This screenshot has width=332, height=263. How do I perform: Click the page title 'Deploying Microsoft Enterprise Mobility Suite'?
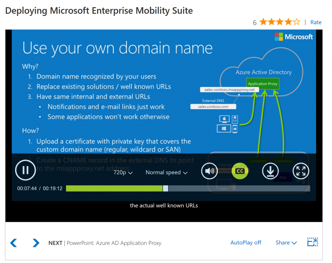(99, 11)
